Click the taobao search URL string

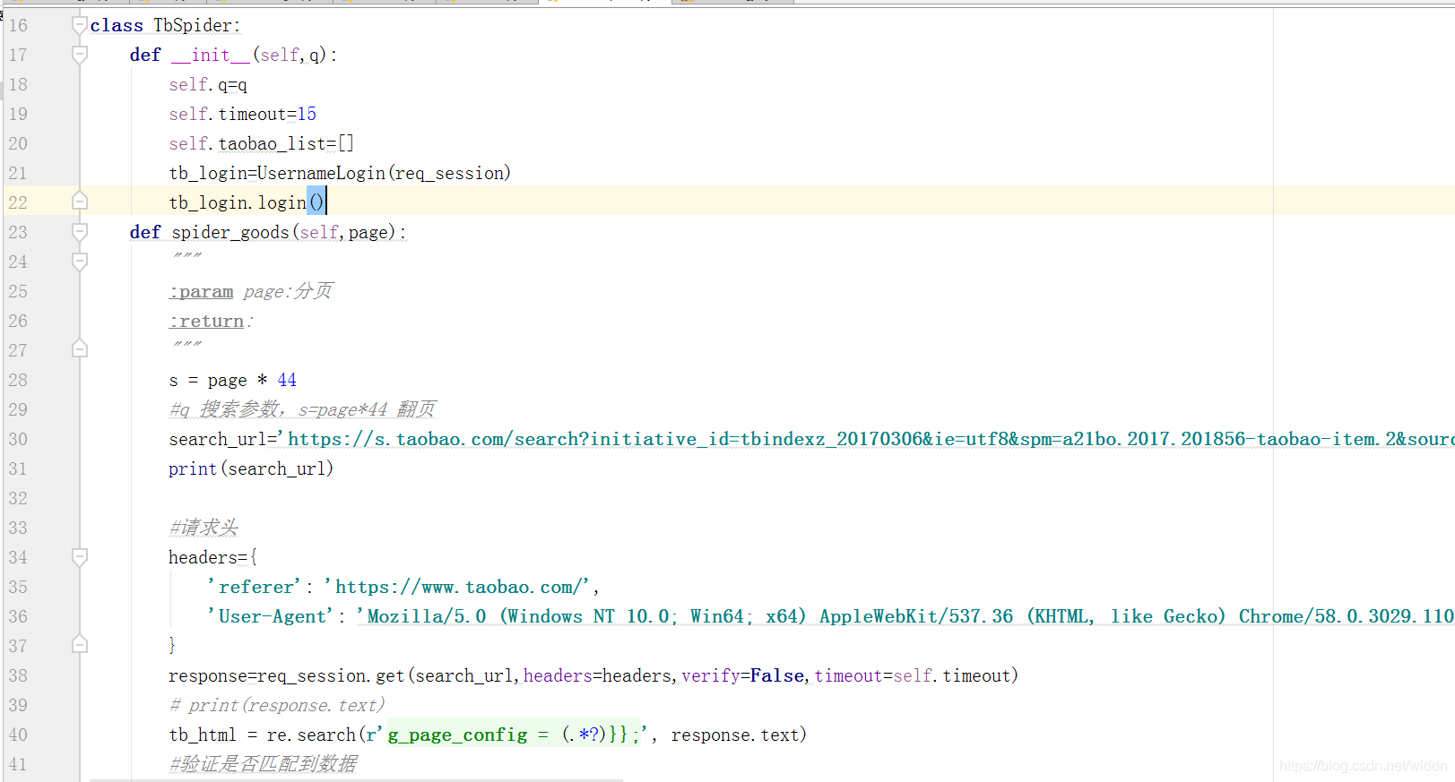[865, 439]
